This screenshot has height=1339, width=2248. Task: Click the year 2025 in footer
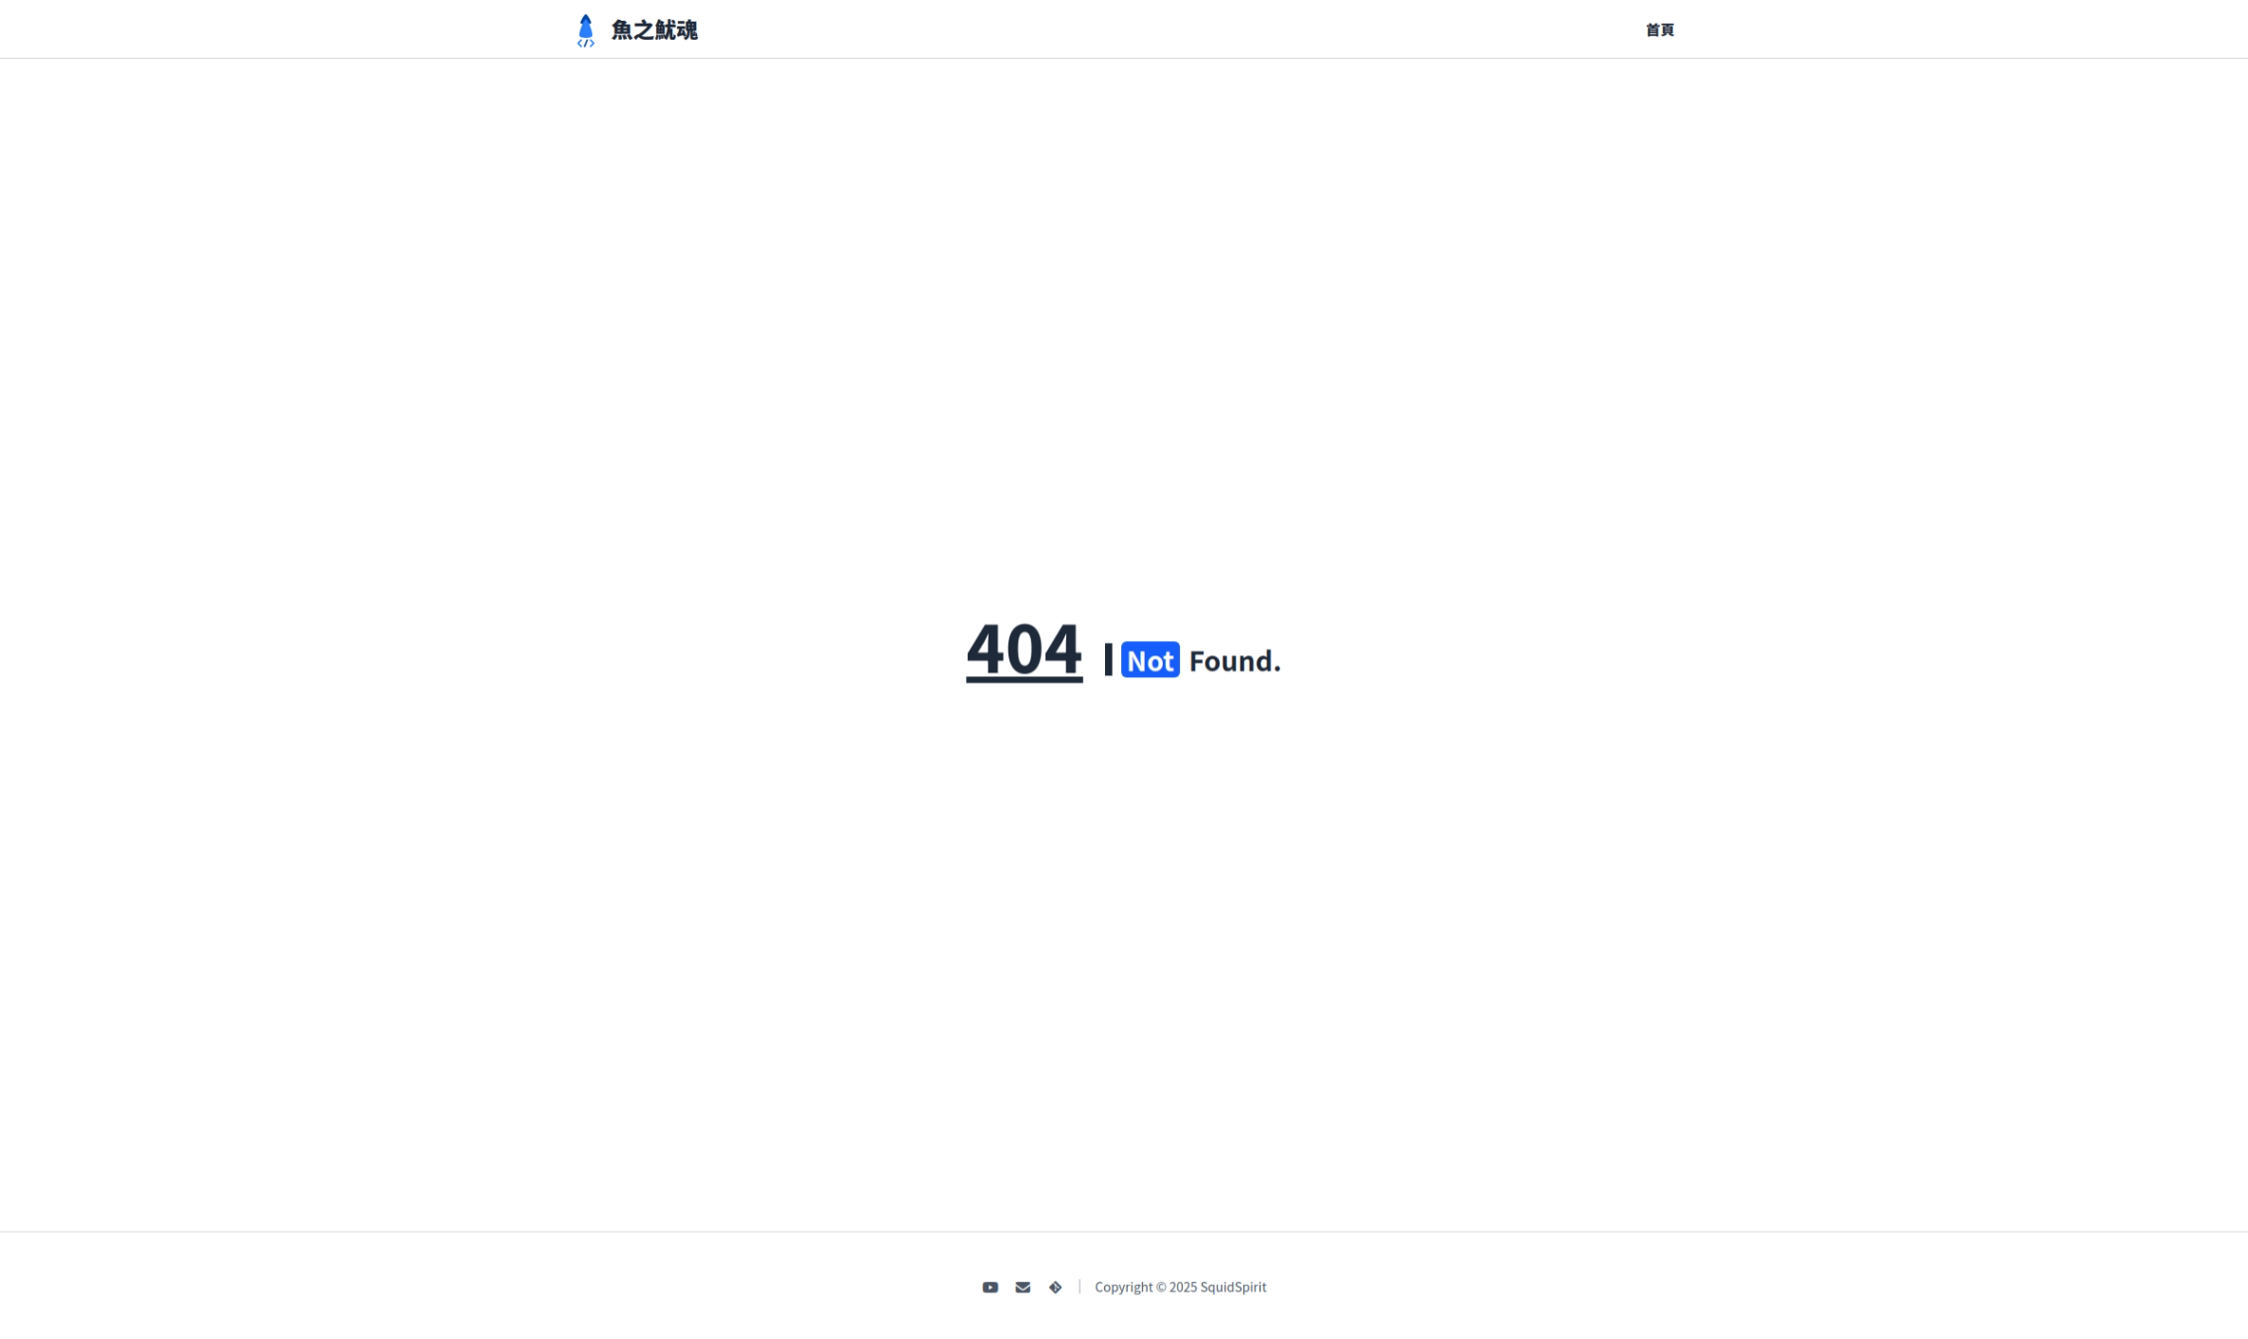click(x=1183, y=1287)
